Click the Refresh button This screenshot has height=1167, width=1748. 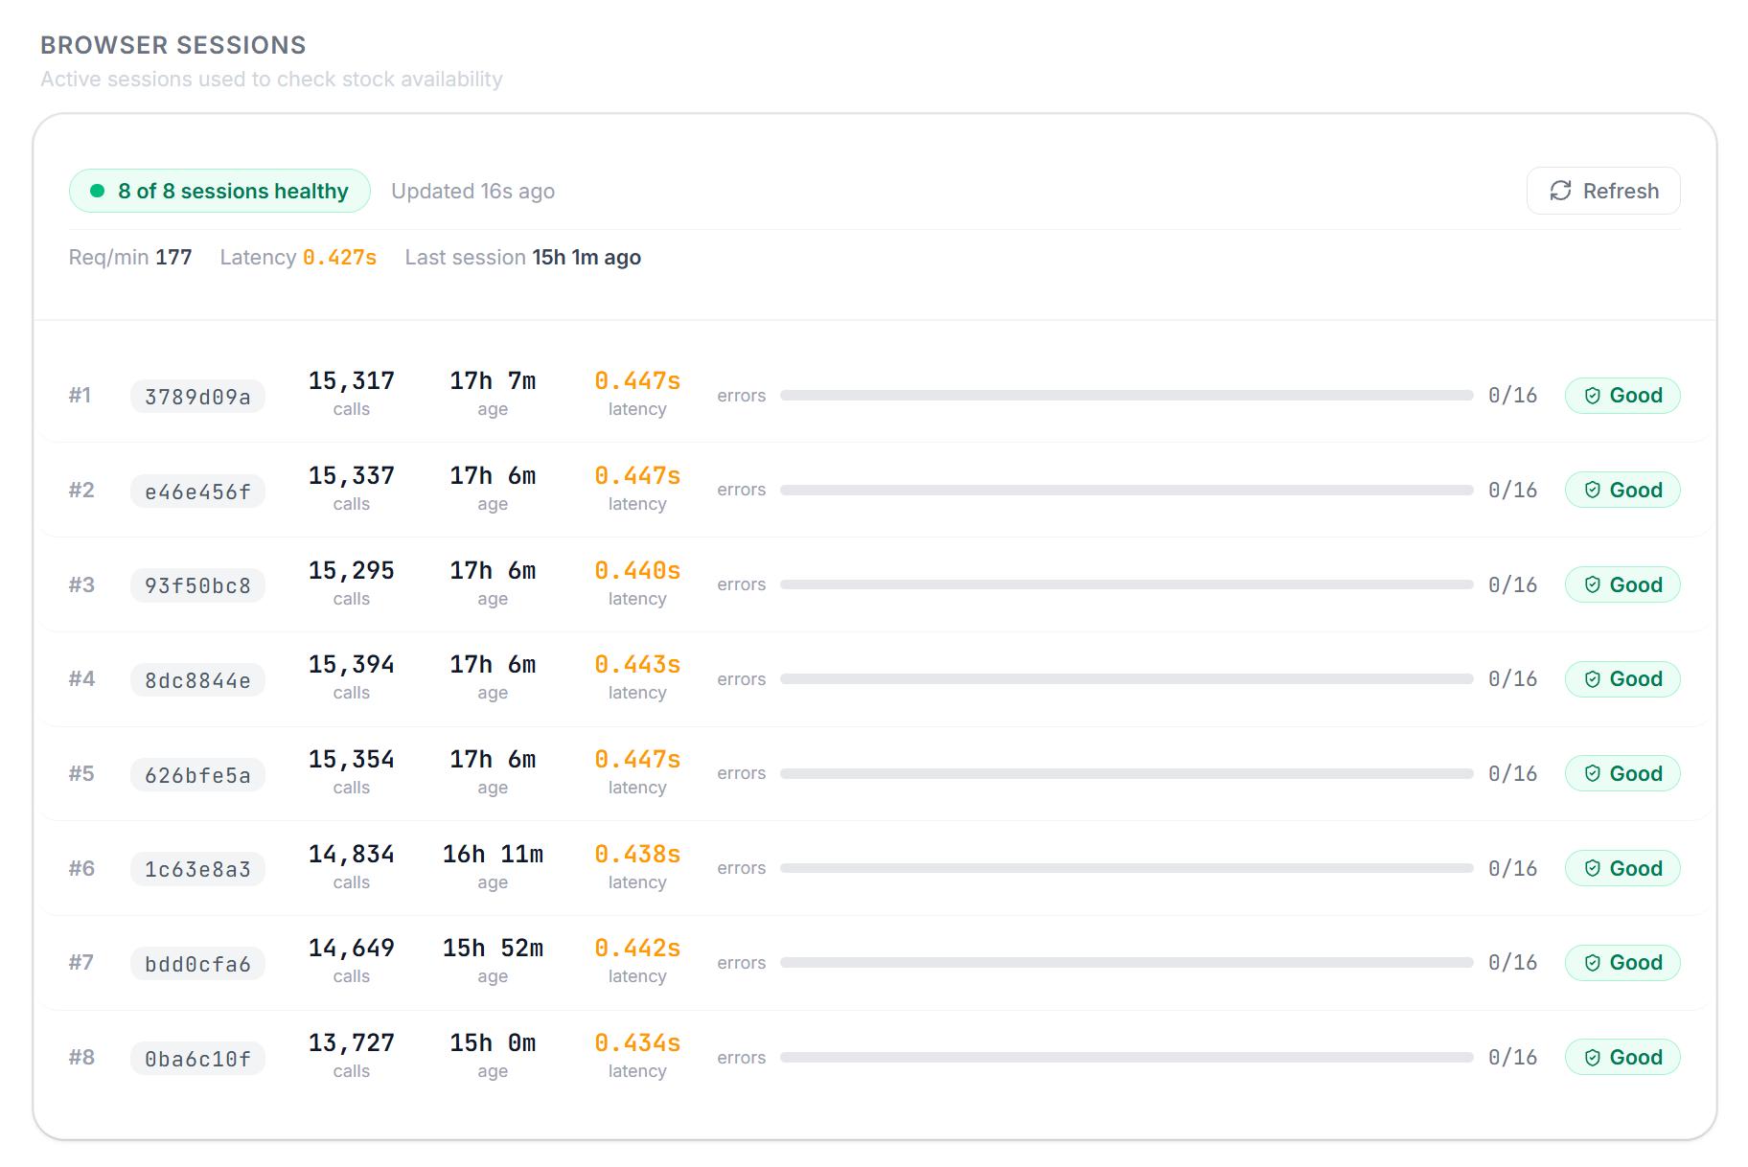point(1603,191)
